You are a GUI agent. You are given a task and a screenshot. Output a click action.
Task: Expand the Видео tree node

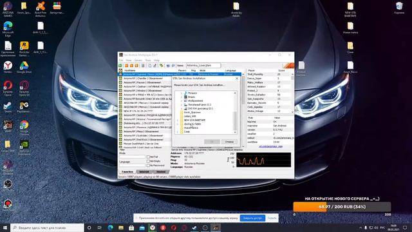pos(182,97)
